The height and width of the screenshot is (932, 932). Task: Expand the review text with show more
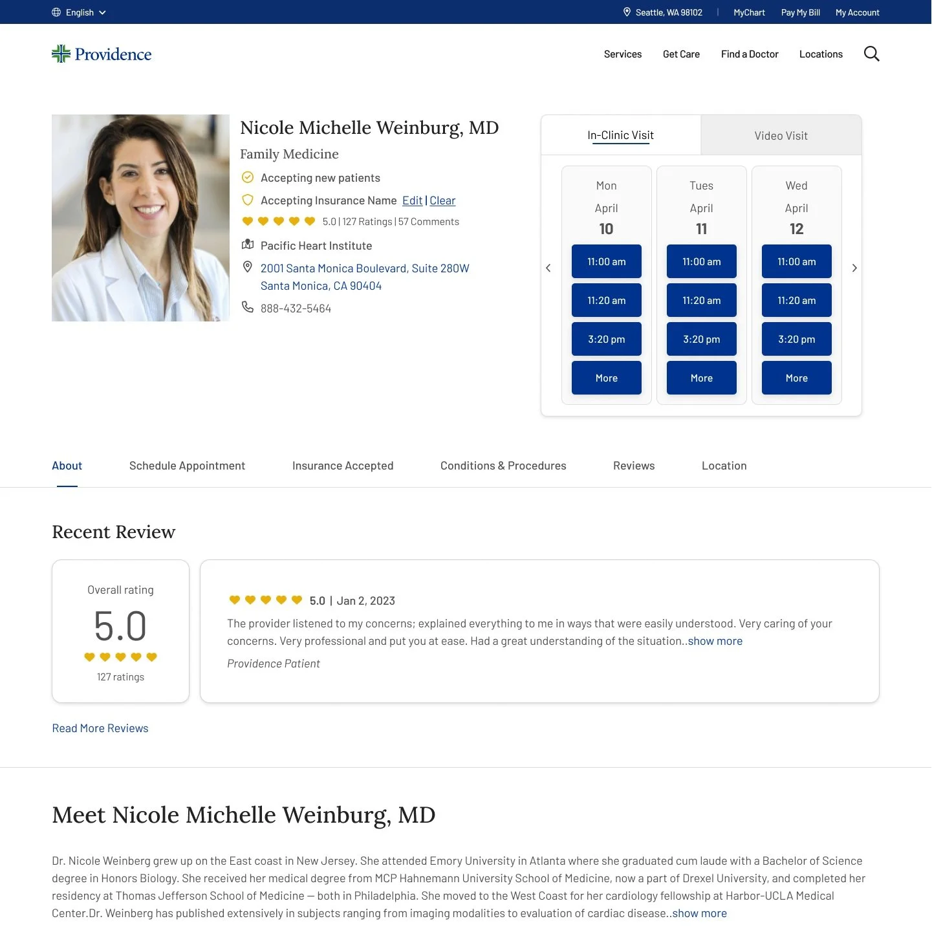[715, 641]
